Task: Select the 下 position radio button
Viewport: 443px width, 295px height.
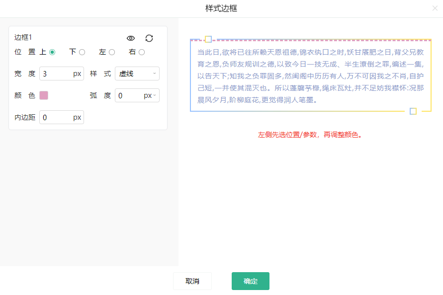Action: pos(82,52)
